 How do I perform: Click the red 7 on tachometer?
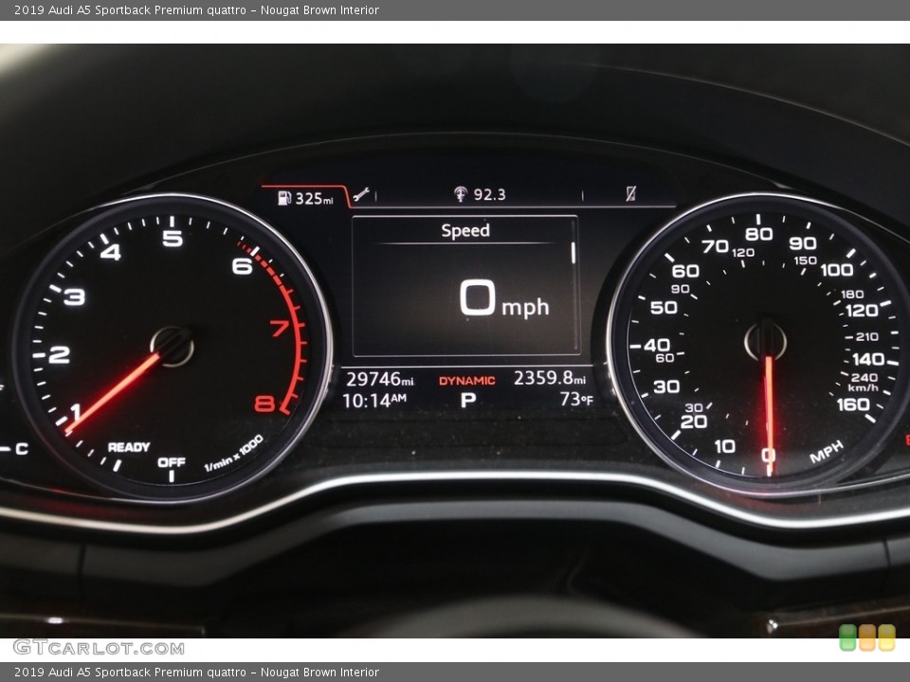[x=280, y=329]
